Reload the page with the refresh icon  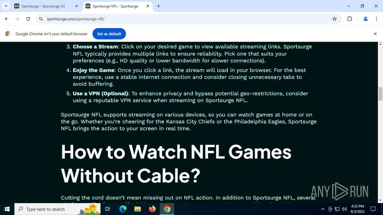tap(28, 19)
